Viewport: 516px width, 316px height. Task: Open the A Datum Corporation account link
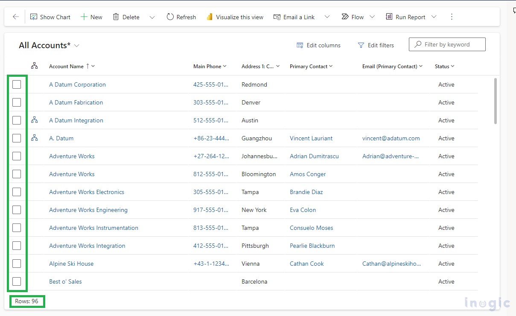tap(77, 84)
